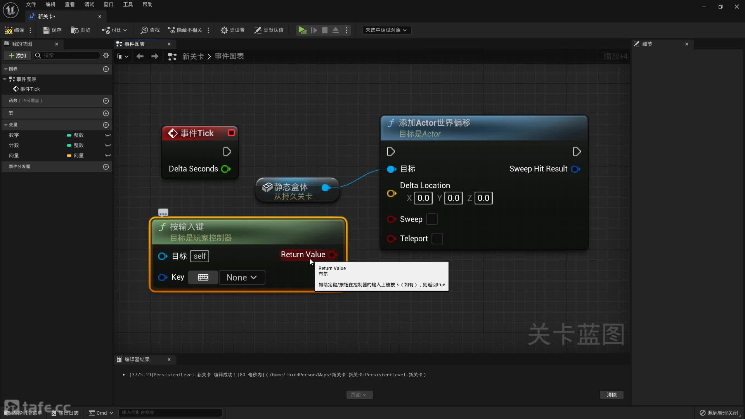745x419 pixels.
Task: Enable the Teleport checkbox
Action: point(437,239)
